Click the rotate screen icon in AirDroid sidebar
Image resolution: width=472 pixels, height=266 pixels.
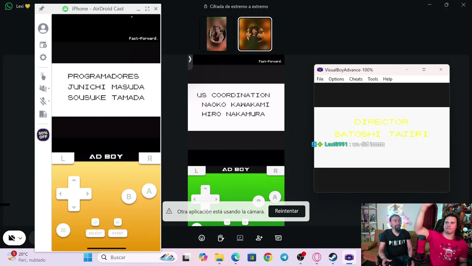point(43,114)
